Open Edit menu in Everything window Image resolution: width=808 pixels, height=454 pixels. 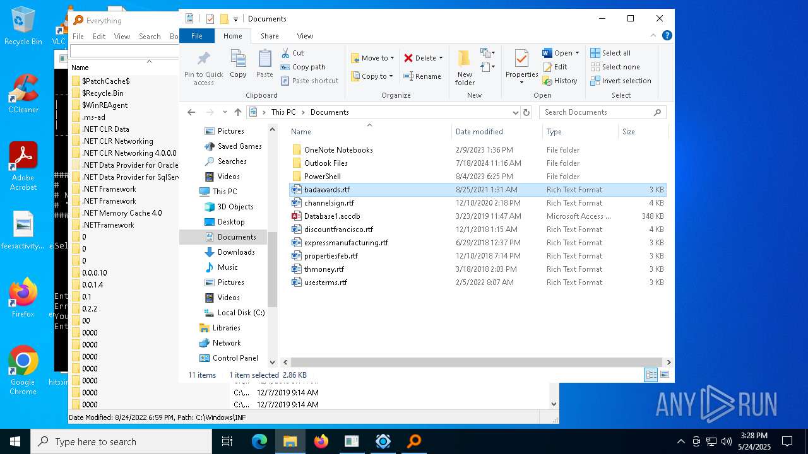point(99,37)
